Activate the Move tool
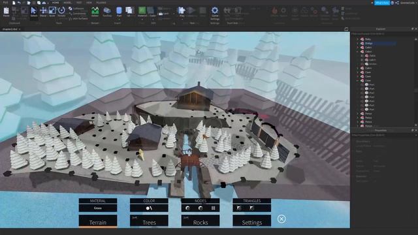 [43, 12]
